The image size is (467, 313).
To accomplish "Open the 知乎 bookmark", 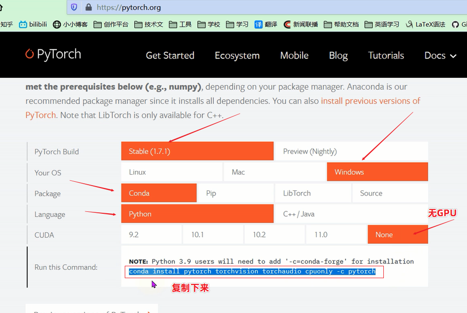I will (6, 24).
